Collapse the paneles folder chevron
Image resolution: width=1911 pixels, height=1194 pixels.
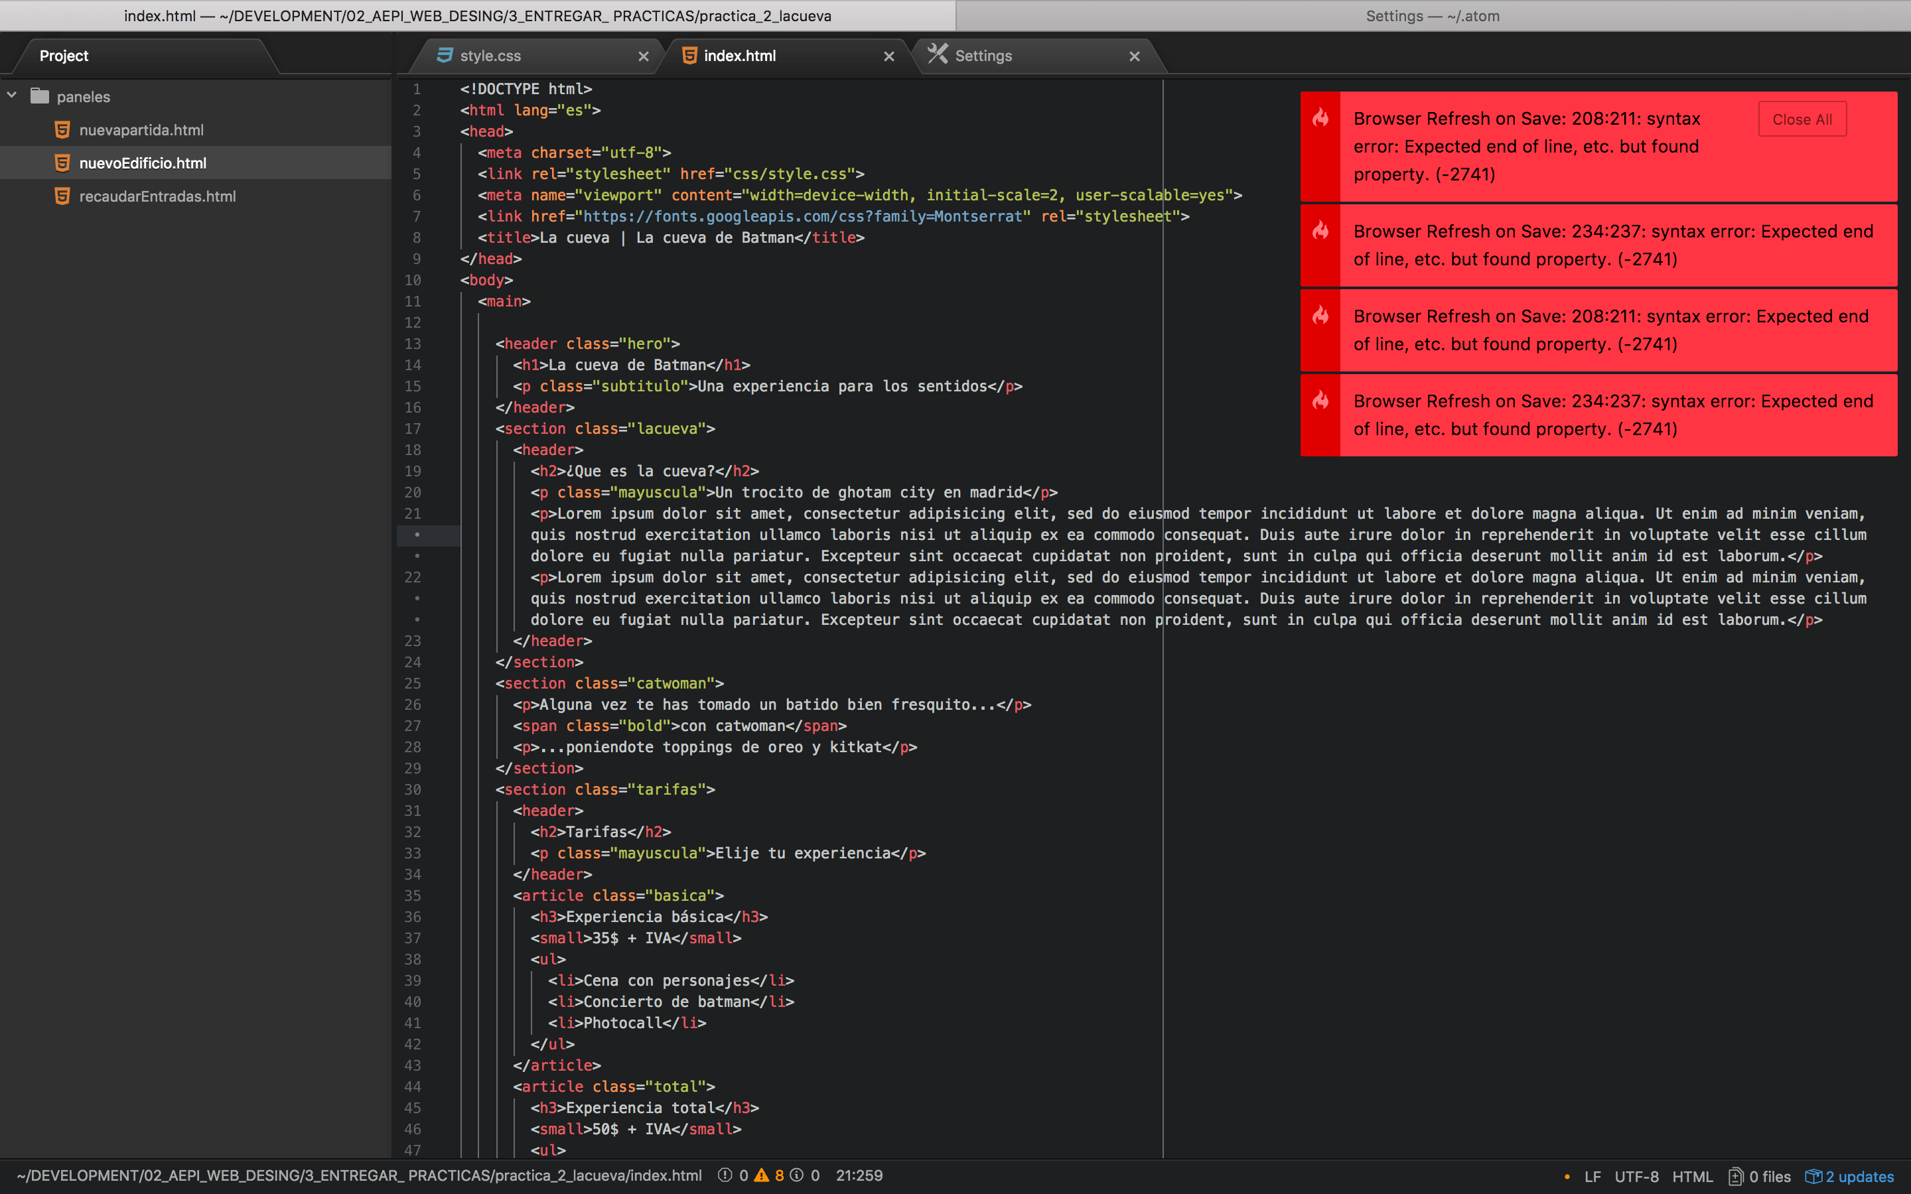coord(12,96)
